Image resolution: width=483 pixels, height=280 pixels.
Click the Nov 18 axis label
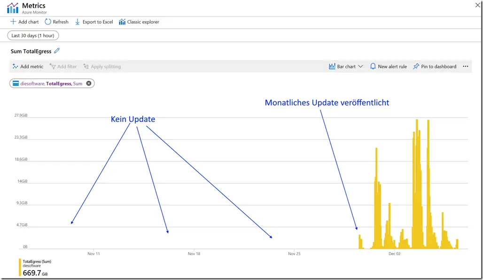click(x=194, y=254)
